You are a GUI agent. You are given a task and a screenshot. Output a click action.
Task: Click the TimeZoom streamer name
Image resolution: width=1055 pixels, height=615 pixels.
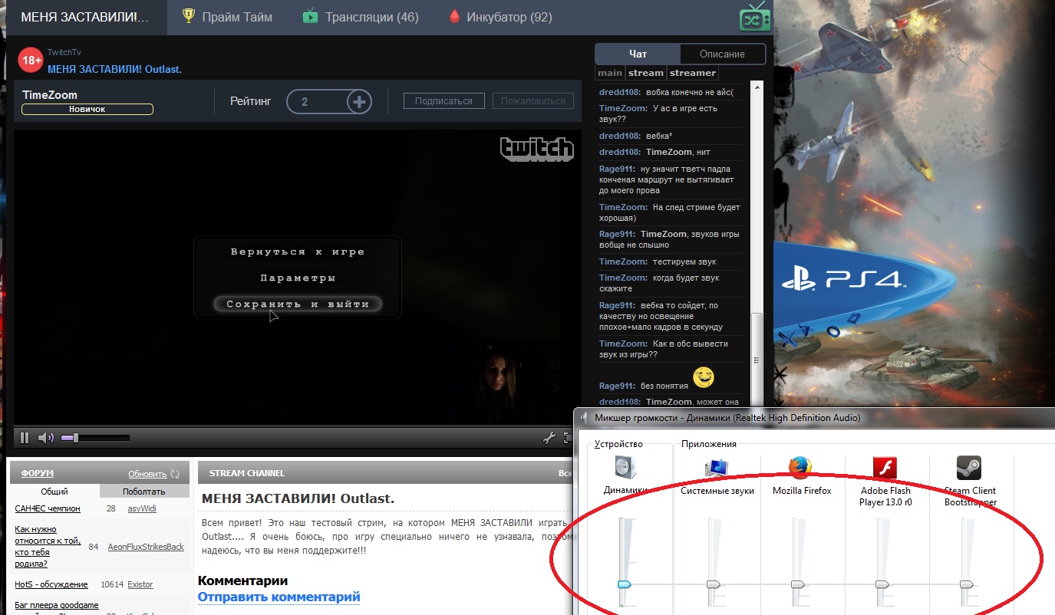click(50, 95)
